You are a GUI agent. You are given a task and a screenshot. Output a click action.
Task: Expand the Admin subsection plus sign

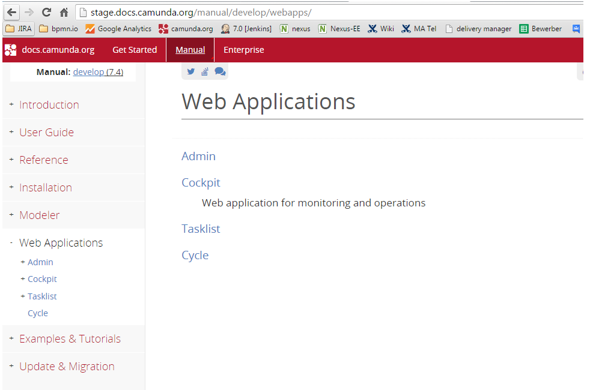[23, 262]
